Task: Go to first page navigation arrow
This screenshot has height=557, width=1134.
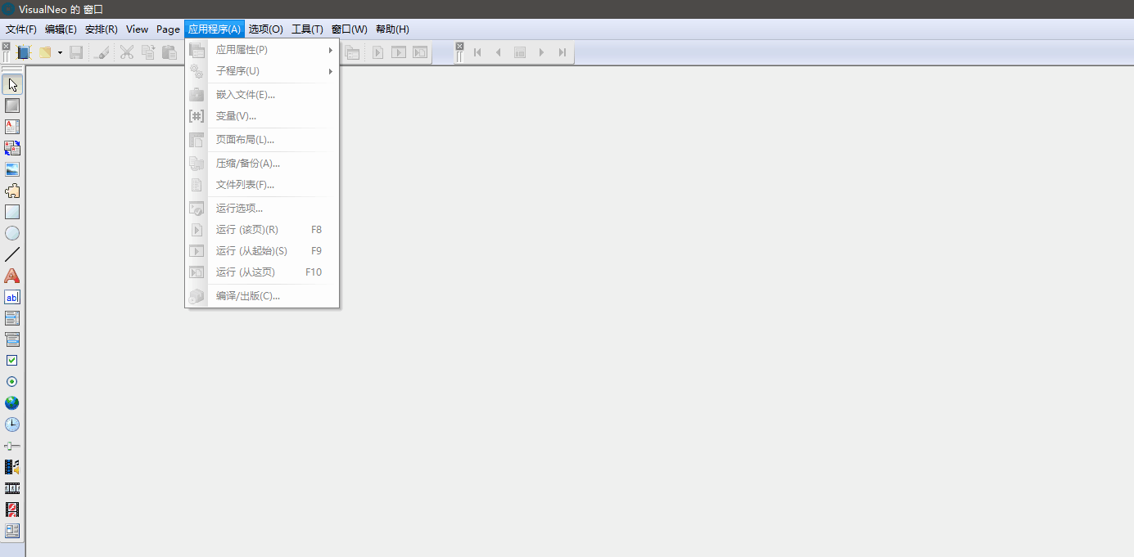Action: pos(477,52)
